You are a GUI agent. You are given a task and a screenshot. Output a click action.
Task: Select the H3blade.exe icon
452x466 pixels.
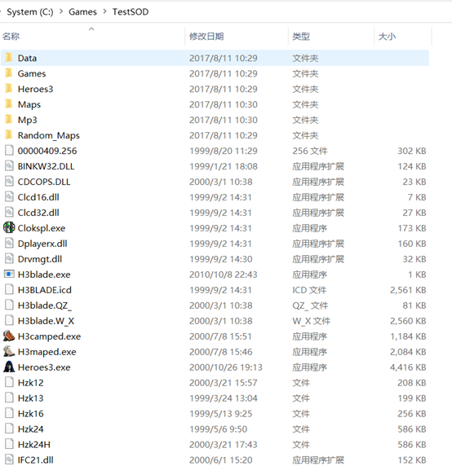pyautogui.click(x=9, y=274)
